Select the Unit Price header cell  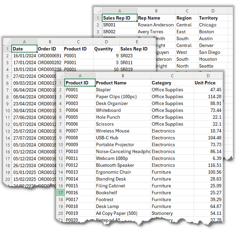coord(208,83)
